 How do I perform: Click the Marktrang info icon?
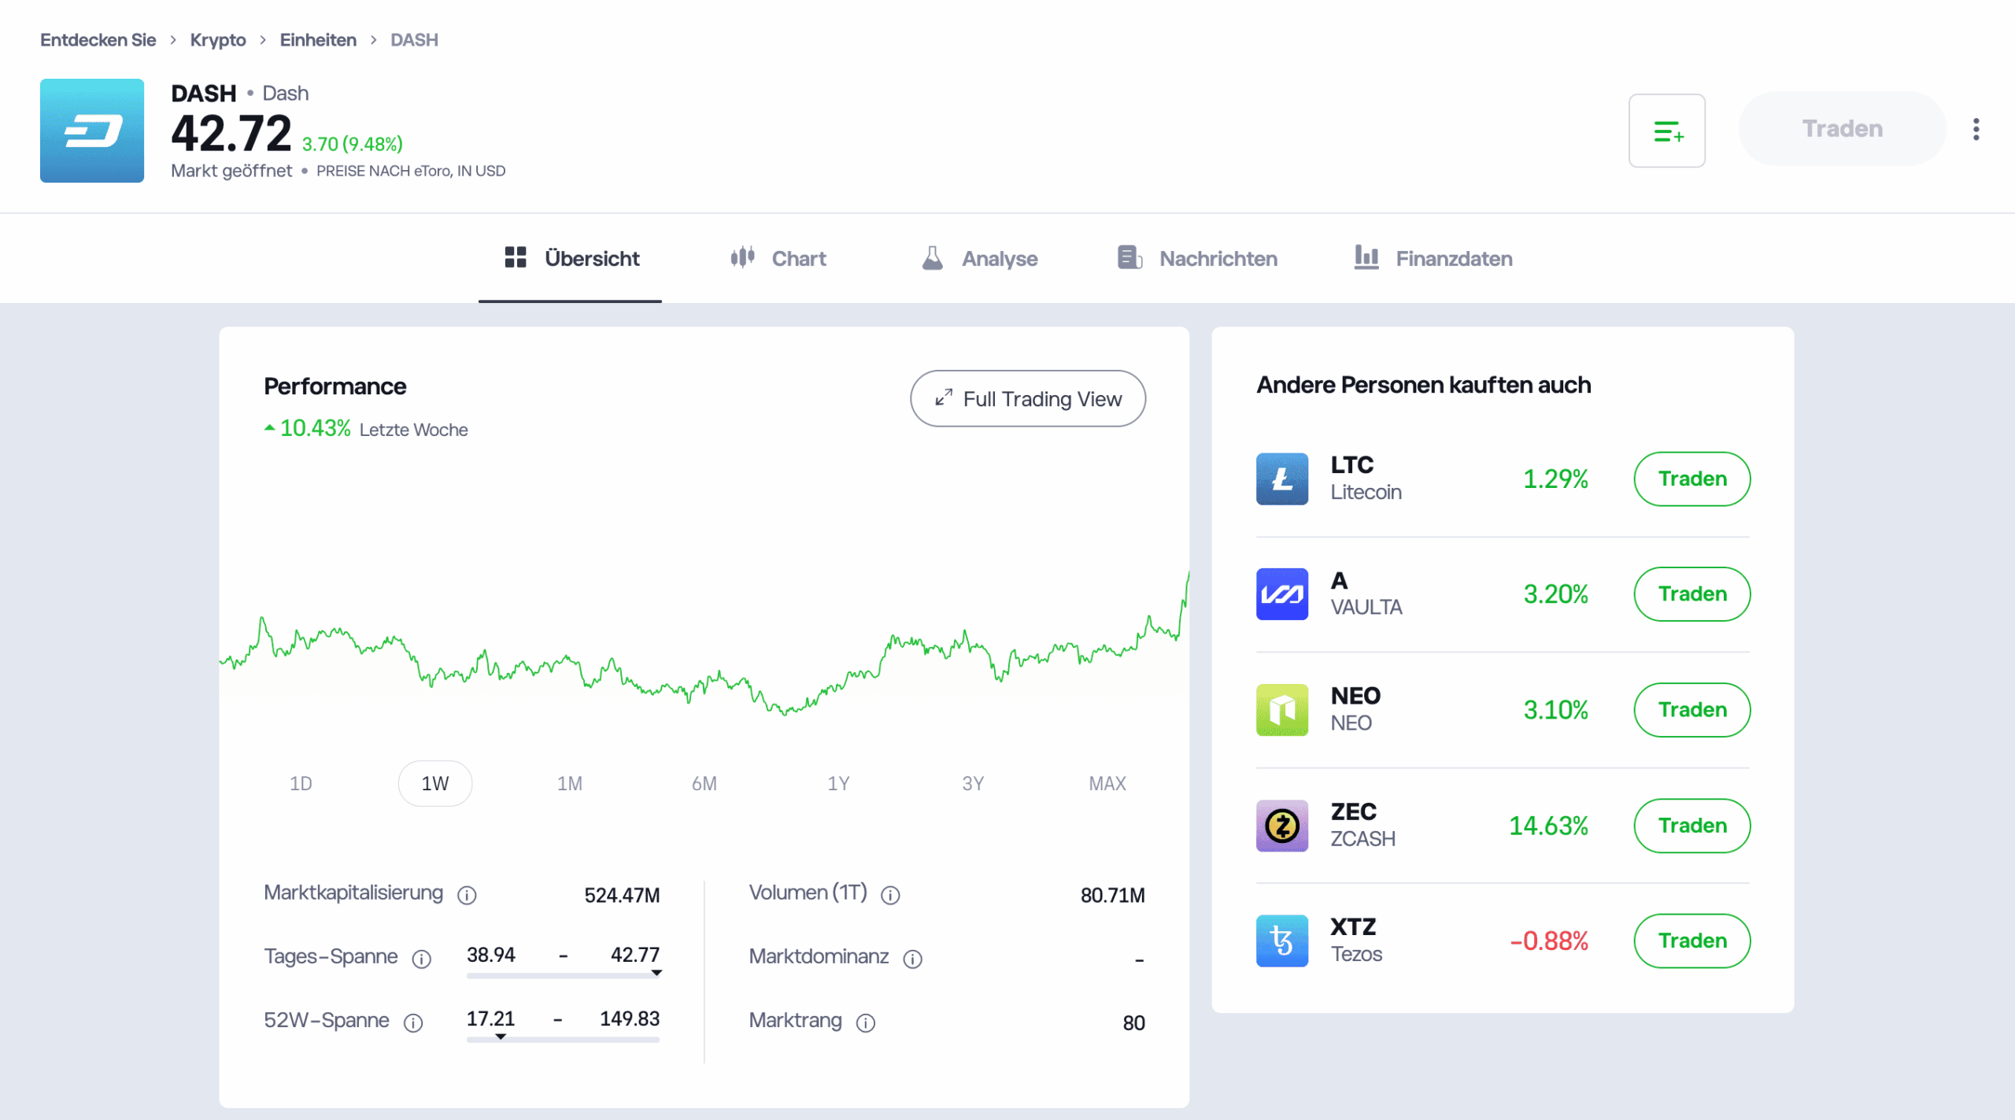tap(866, 1022)
